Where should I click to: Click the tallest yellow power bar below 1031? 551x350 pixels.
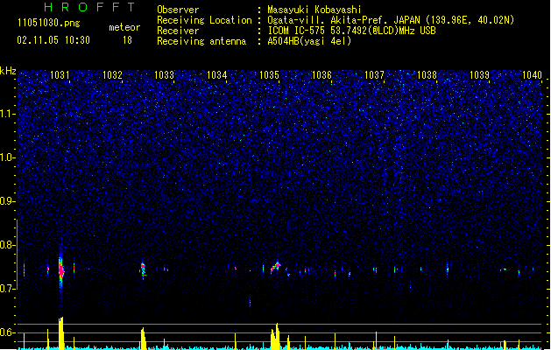click(x=60, y=333)
